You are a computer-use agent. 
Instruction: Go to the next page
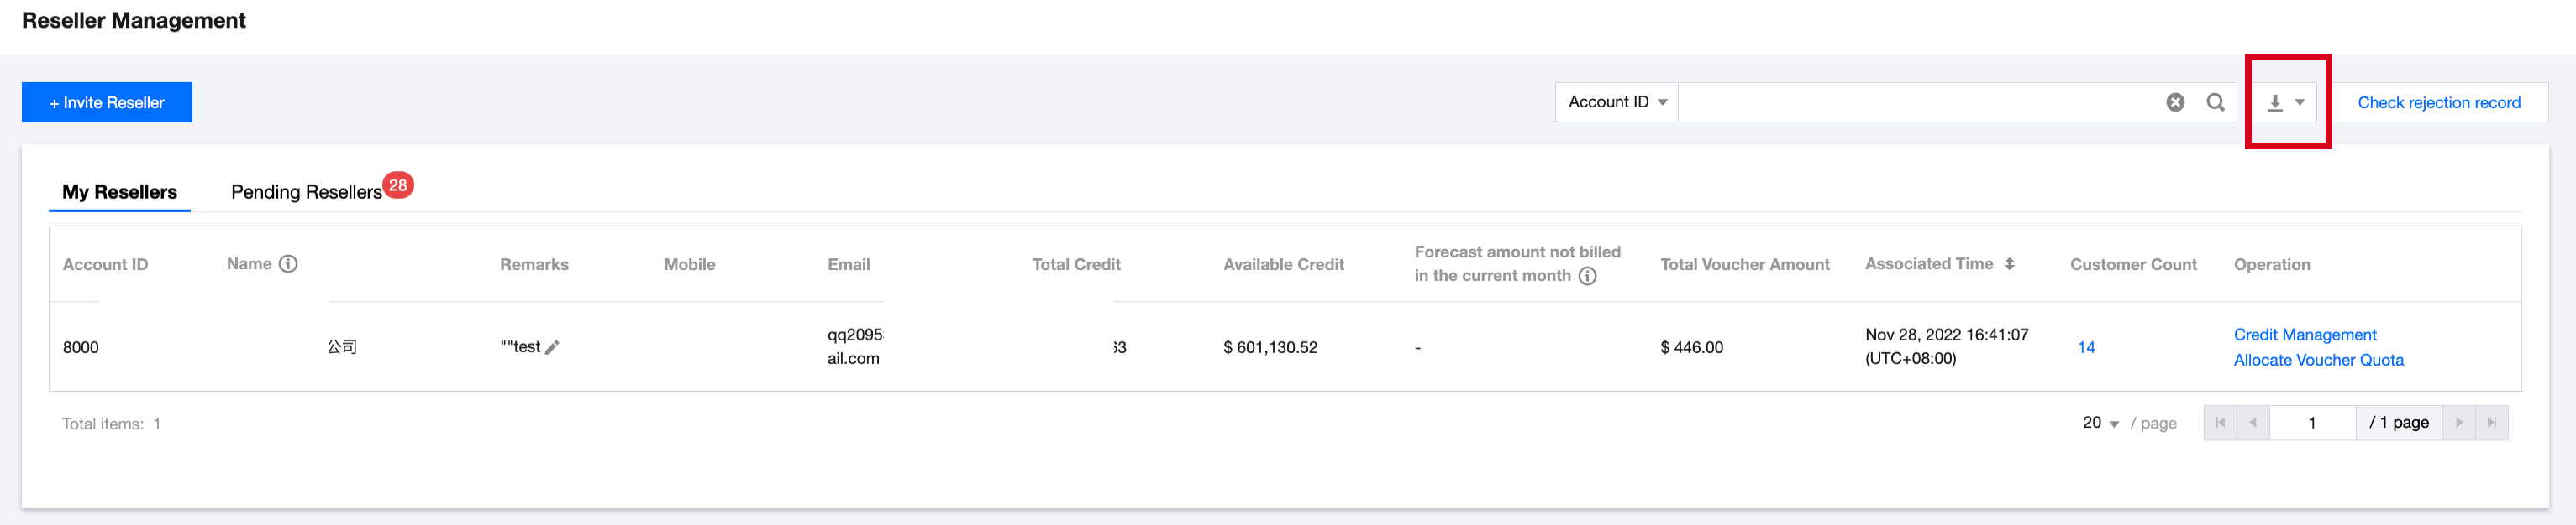coord(2459,422)
